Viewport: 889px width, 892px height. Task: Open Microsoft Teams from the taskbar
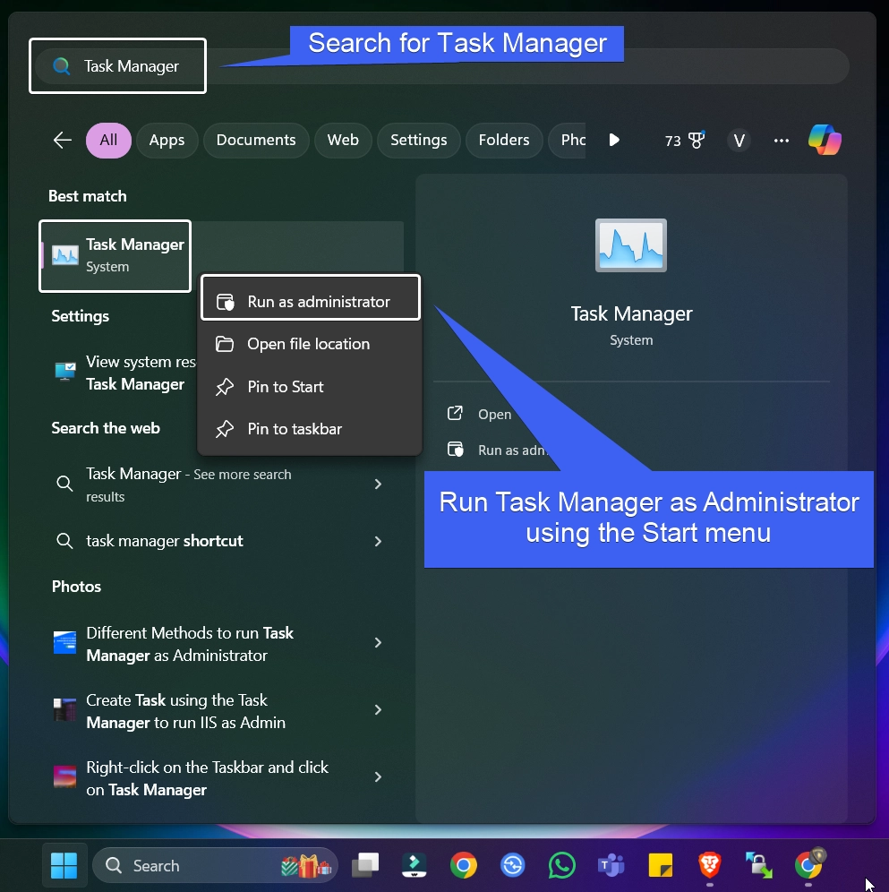pyautogui.click(x=611, y=866)
